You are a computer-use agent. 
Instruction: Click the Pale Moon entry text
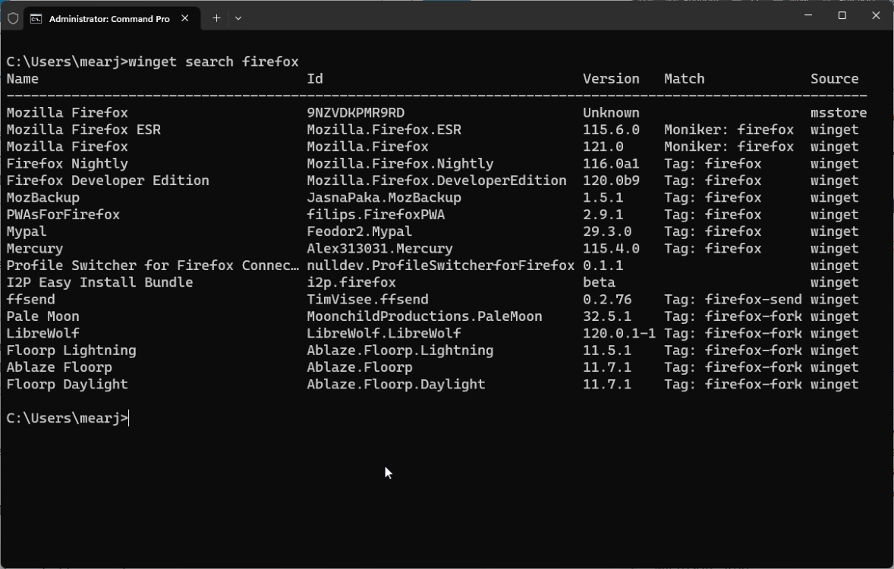coord(42,316)
